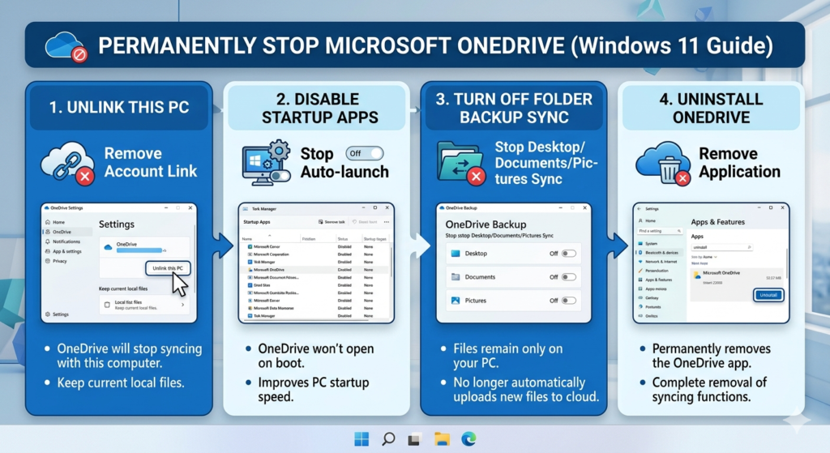Click the Stop Auto-launch computer gear icon
This screenshot has height=453, width=830.
point(266,162)
